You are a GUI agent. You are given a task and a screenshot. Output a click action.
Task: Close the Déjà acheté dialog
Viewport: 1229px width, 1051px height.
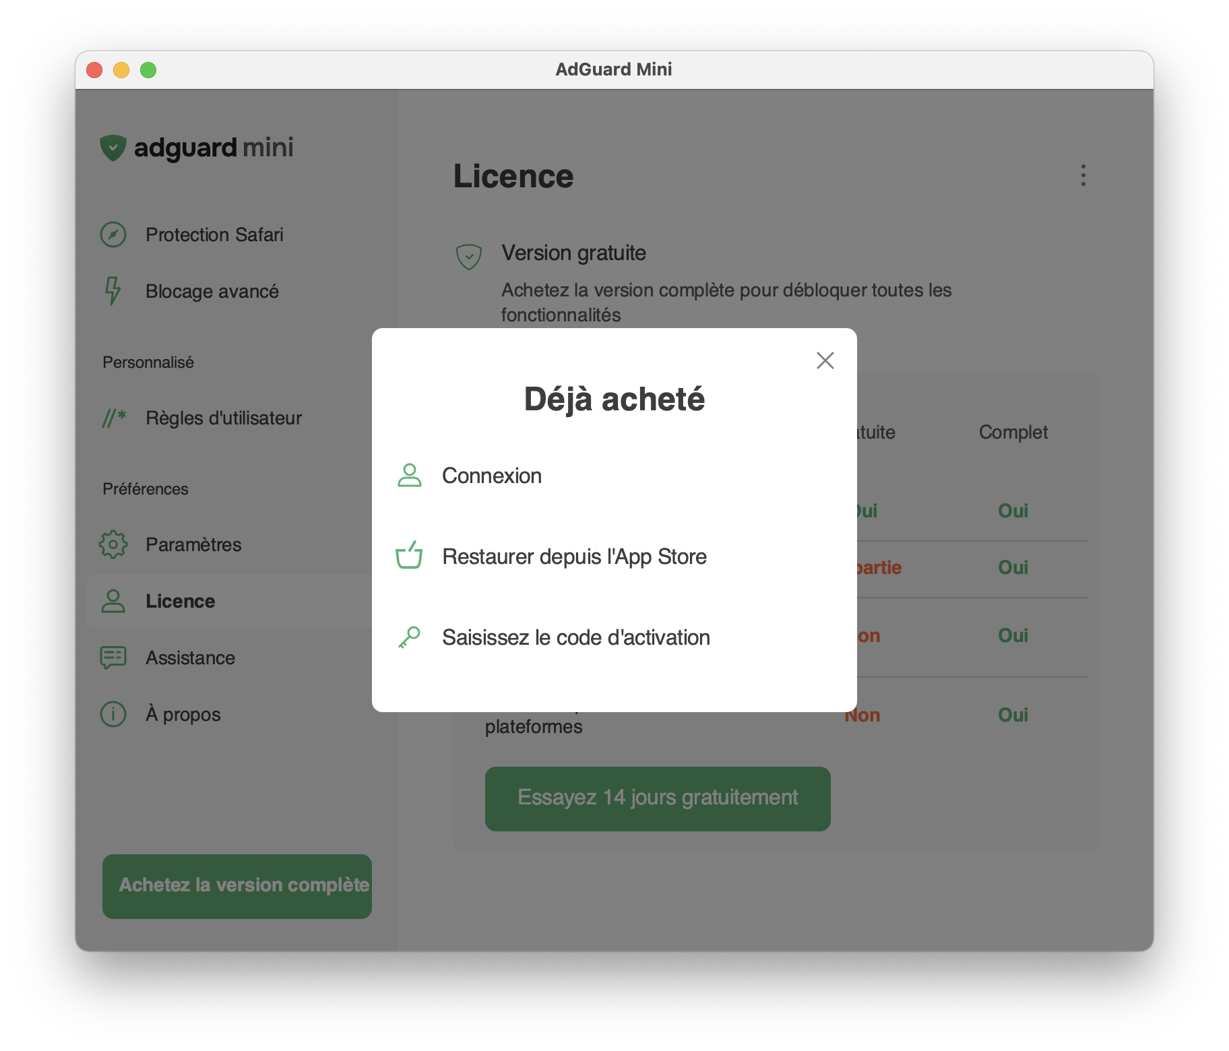pyautogui.click(x=825, y=360)
